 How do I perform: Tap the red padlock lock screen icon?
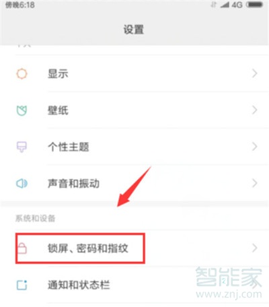pyautogui.click(x=22, y=248)
